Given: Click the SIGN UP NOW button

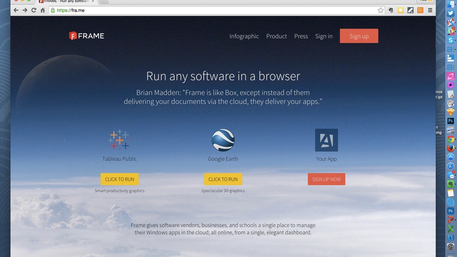Looking at the screenshot, I should click(326, 179).
